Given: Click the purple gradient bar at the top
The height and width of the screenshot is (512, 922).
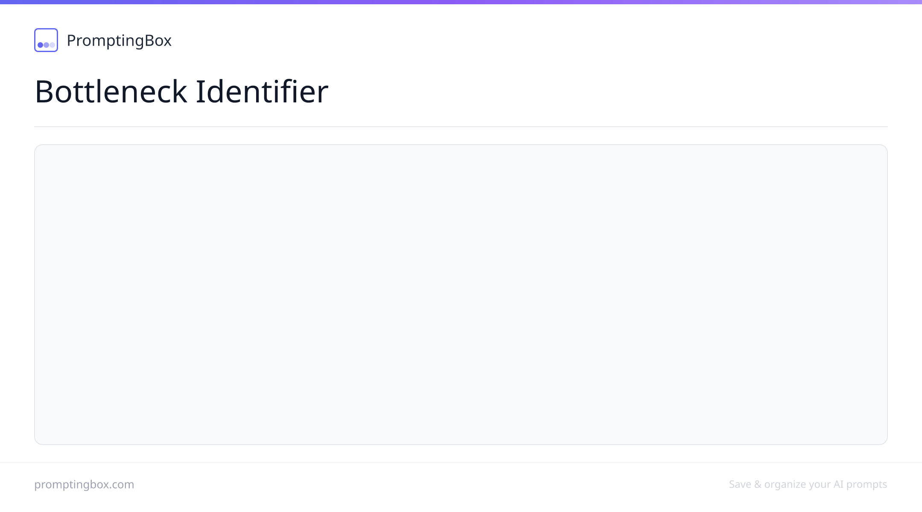Looking at the screenshot, I should tap(461, 2).
